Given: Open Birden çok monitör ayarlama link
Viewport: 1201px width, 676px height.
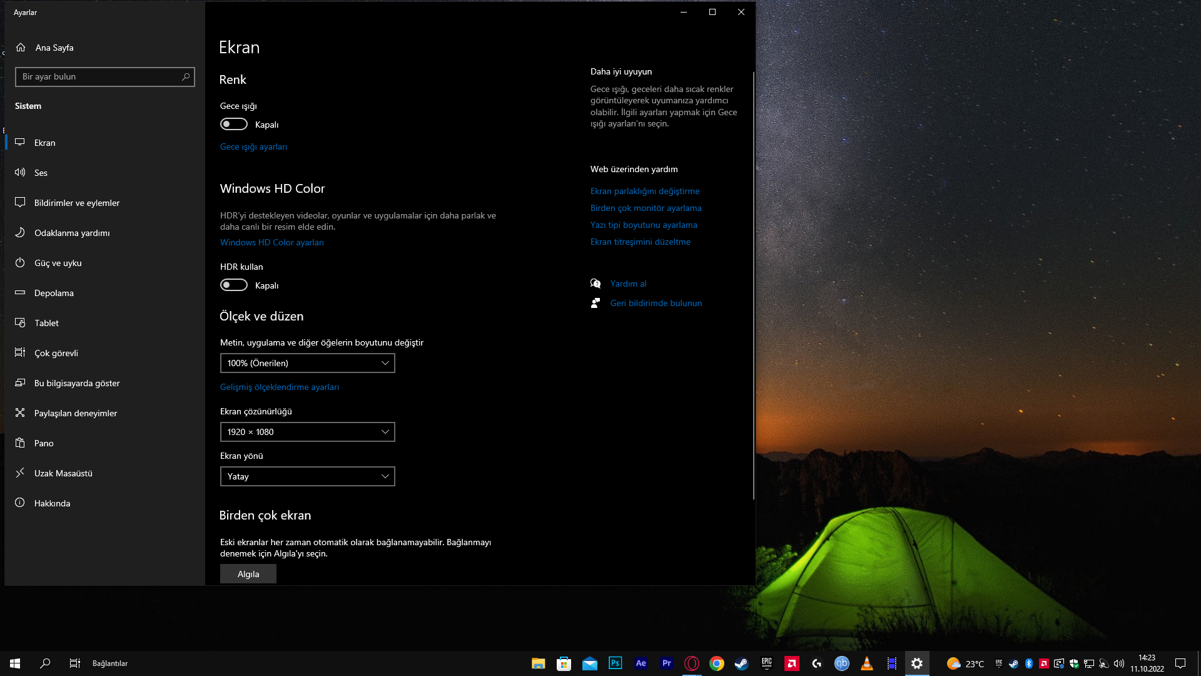Looking at the screenshot, I should click(646, 208).
